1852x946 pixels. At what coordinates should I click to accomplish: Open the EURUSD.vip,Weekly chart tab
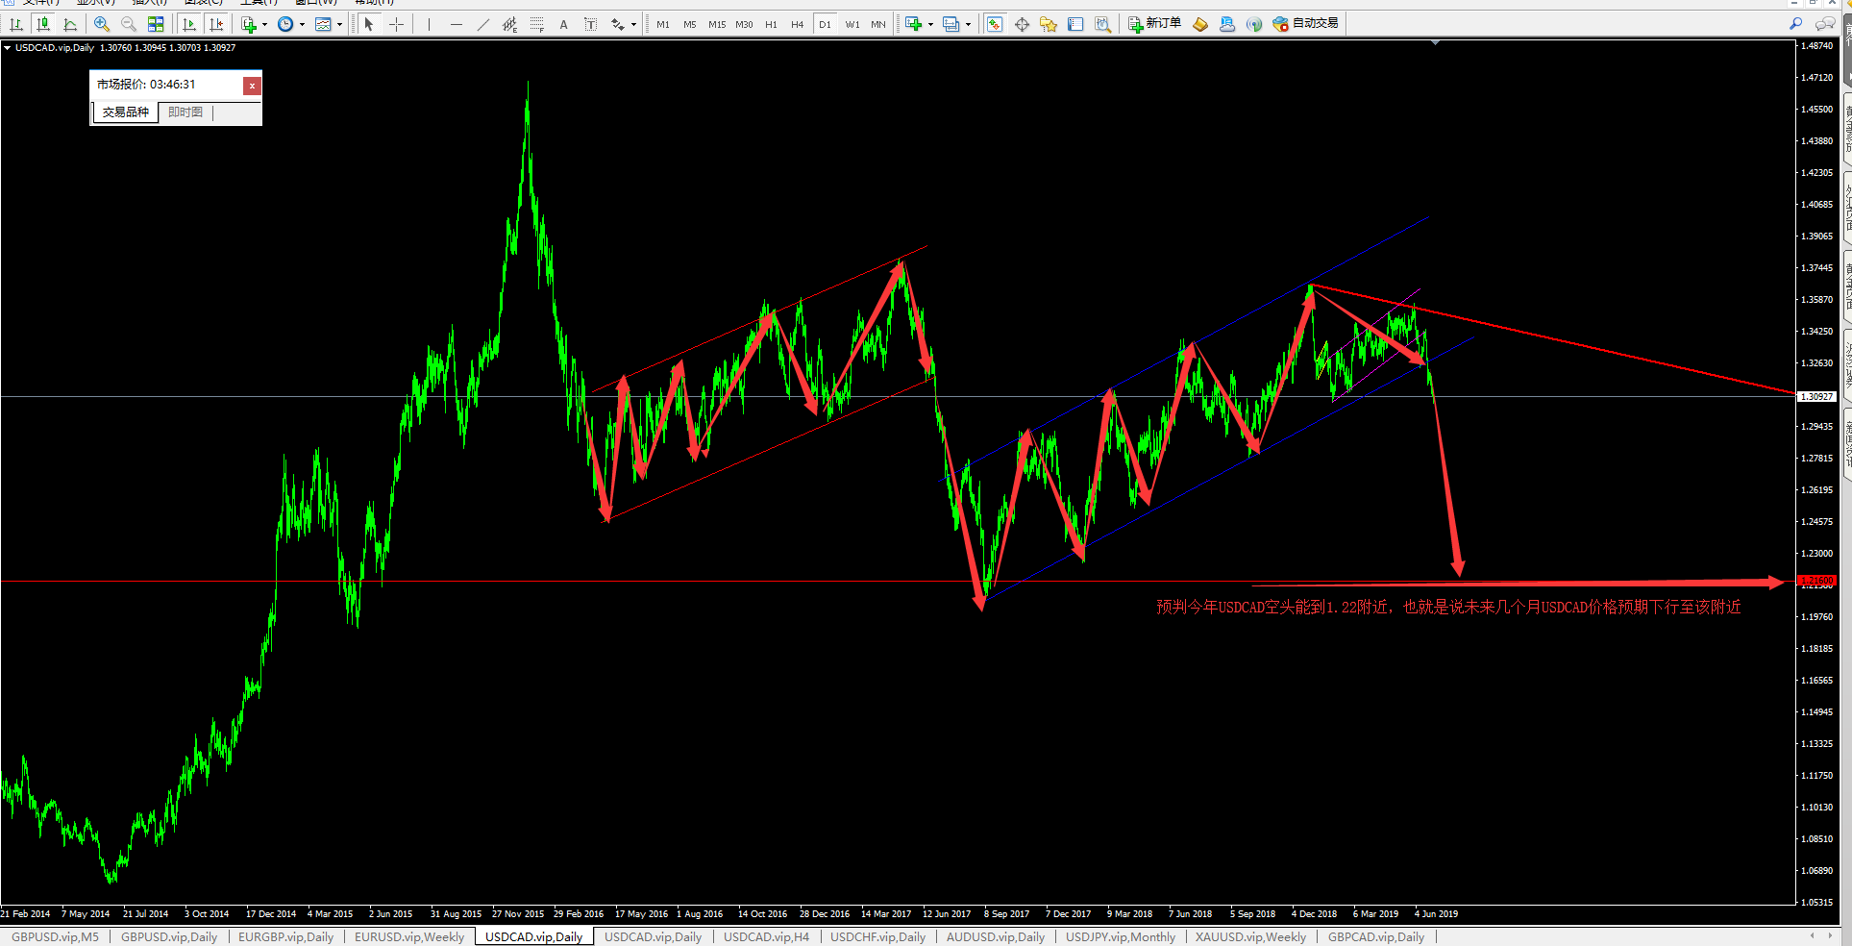pyautogui.click(x=409, y=936)
